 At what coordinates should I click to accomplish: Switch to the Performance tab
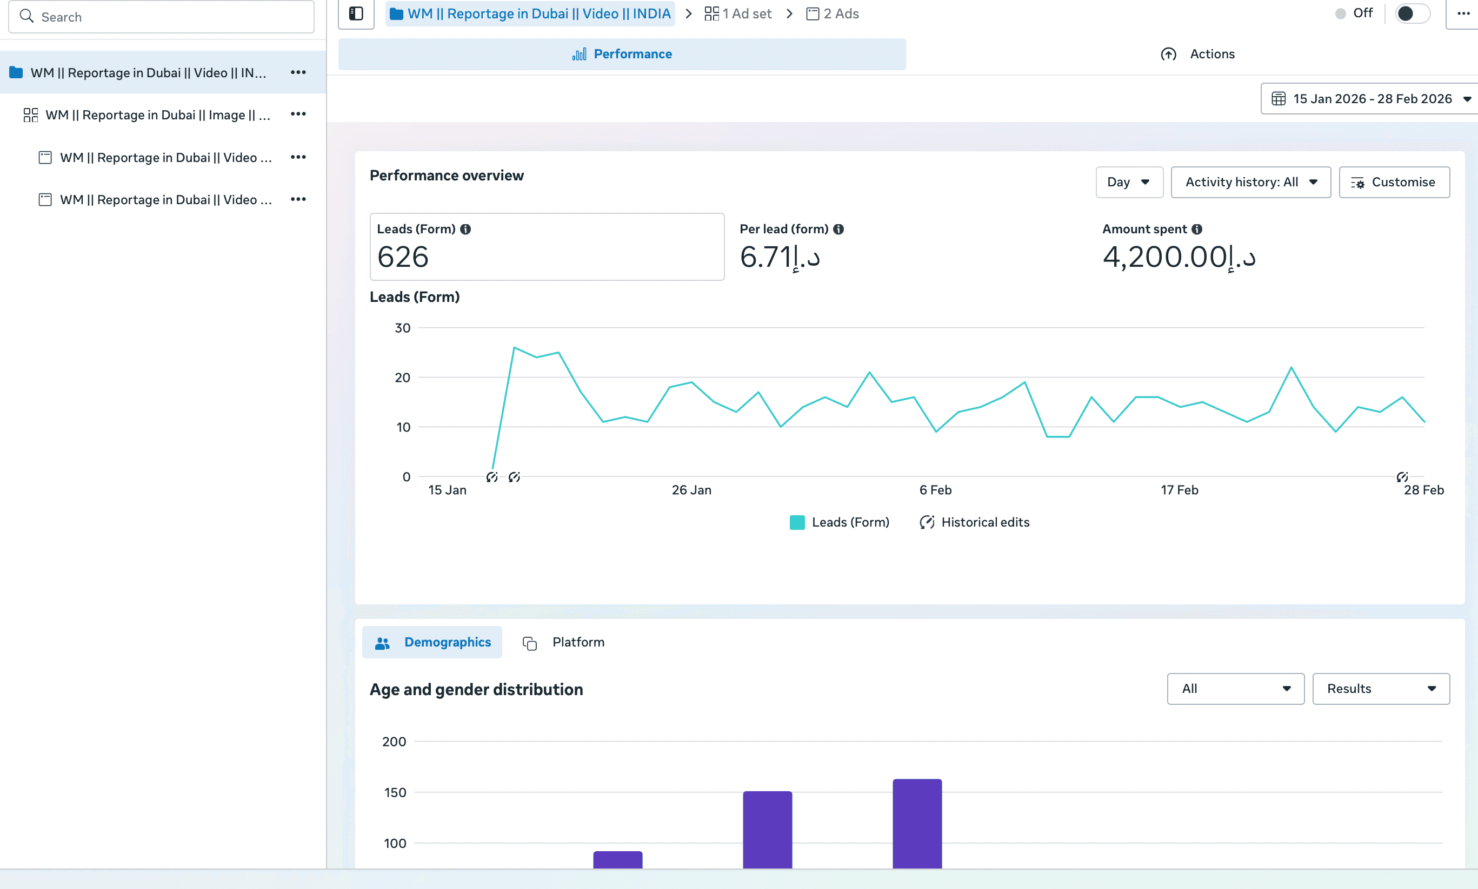(622, 55)
